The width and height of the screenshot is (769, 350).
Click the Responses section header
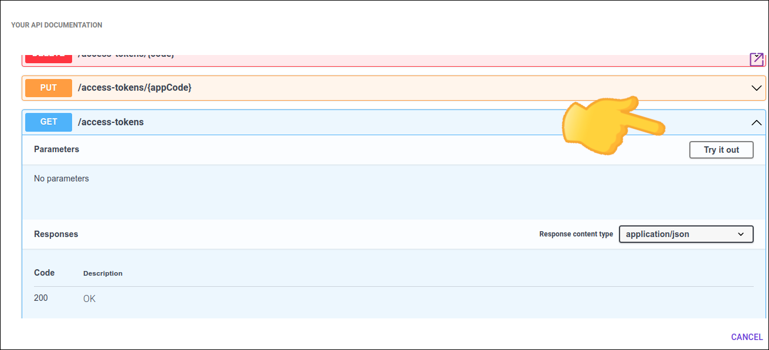pos(56,234)
